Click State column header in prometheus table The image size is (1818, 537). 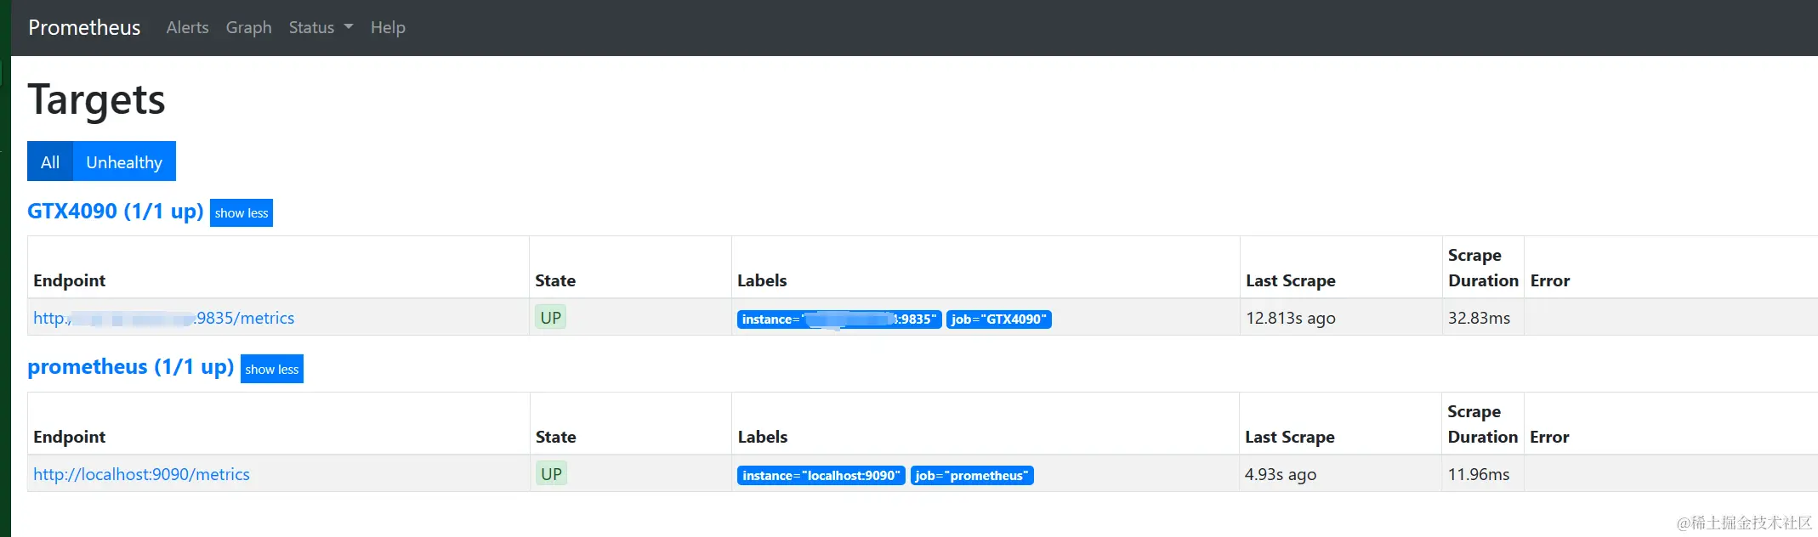pyautogui.click(x=556, y=437)
